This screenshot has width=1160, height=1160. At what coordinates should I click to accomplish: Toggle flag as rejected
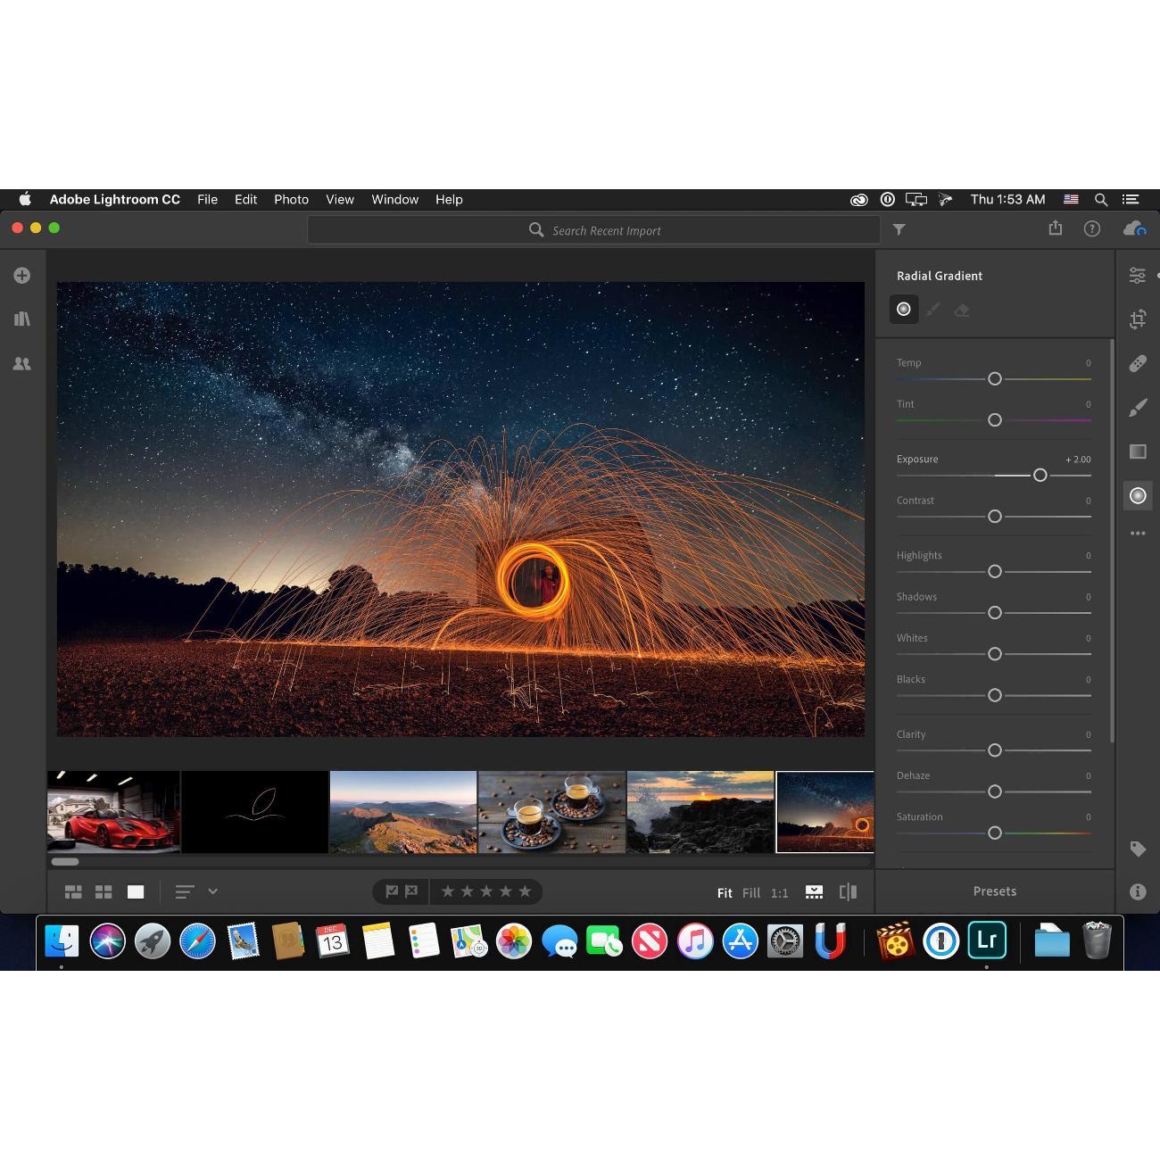(411, 891)
